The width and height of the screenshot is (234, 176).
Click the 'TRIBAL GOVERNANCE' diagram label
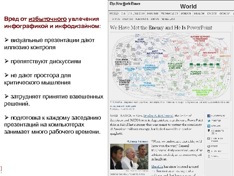147,84
